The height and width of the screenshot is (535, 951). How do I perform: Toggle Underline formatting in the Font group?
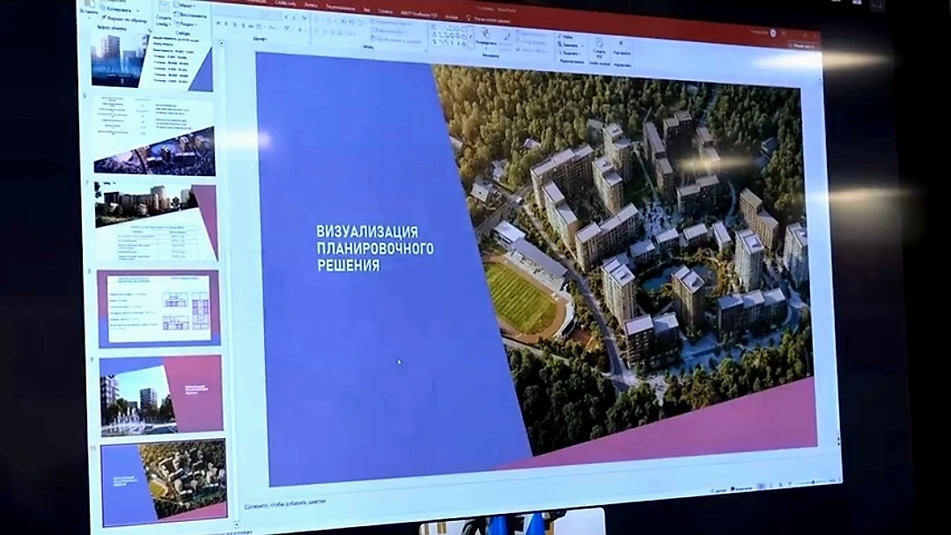(x=235, y=25)
